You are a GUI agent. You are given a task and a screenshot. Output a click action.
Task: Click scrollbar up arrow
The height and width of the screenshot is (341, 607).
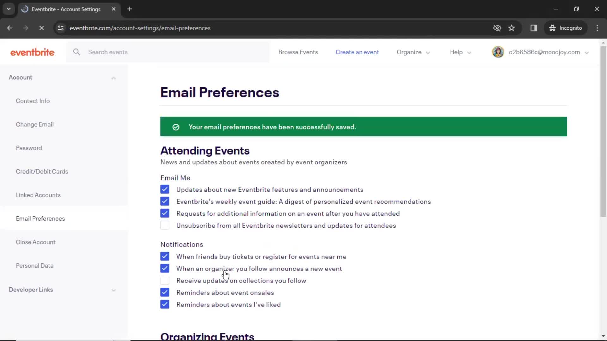[x=603, y=42]
